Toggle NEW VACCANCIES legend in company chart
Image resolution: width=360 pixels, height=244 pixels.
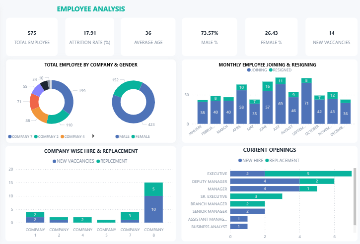pos(54,162)
